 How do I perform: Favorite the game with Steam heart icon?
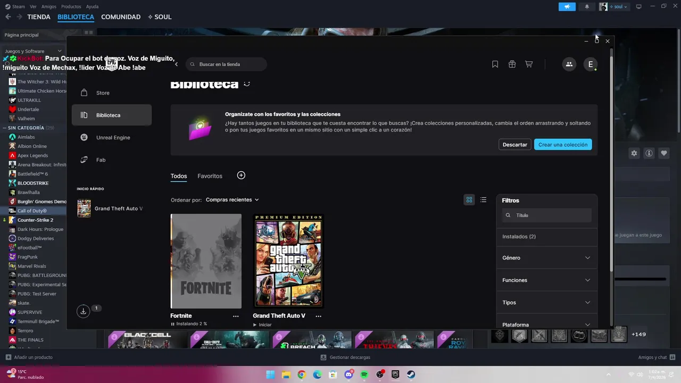pos(664,153)
